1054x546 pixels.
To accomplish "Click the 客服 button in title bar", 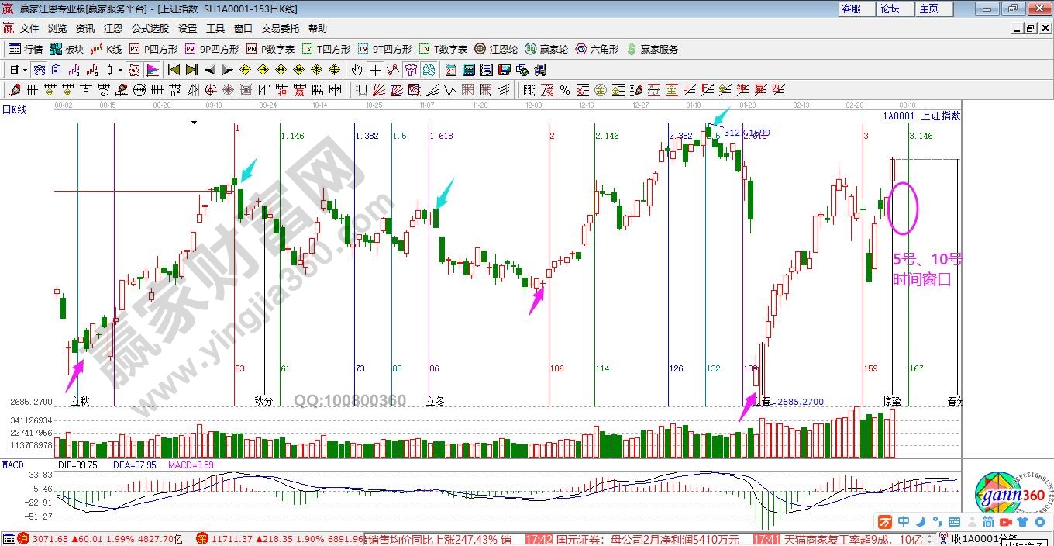I will point(851,9).
